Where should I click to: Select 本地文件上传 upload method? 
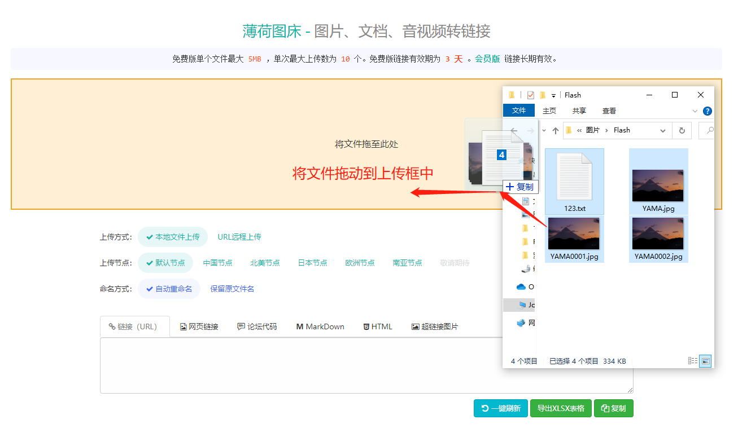click(x=173, y=237)
